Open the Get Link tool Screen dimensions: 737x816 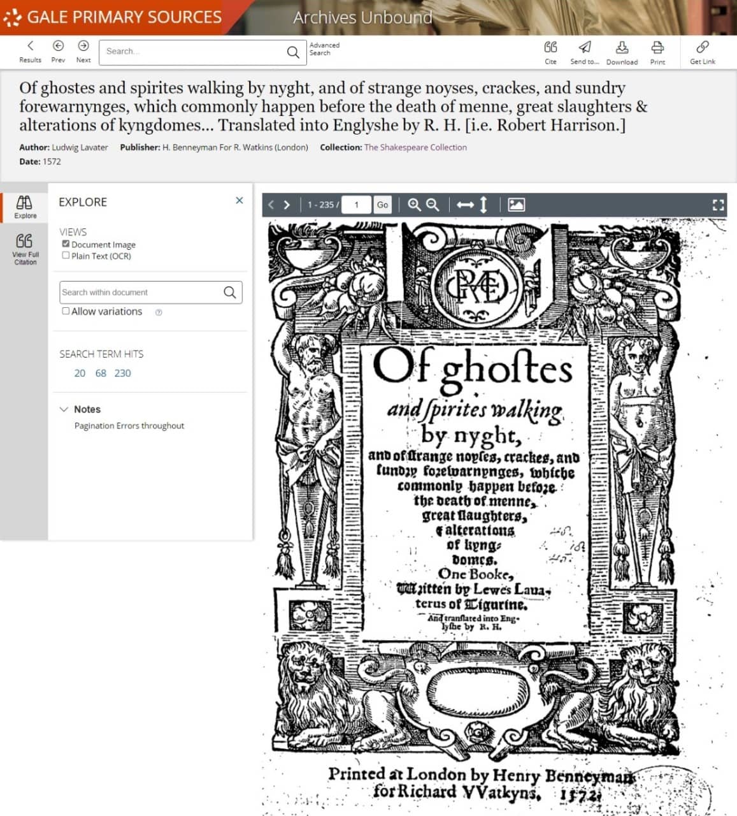703,53
